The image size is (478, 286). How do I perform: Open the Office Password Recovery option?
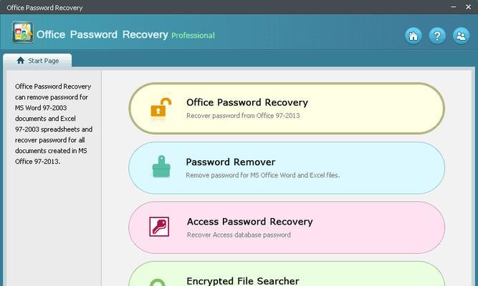287,108
